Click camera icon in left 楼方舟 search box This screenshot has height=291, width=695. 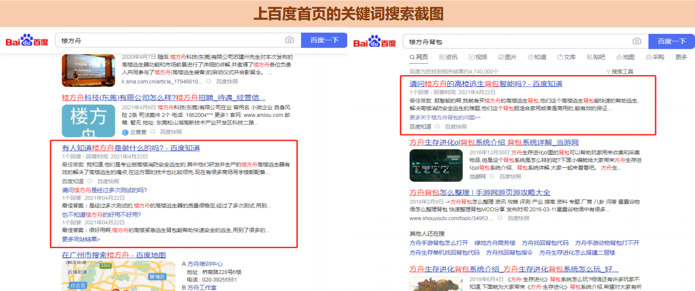coord(290,40)
